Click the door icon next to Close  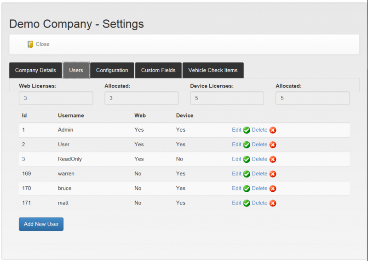[x=30, y=44]
